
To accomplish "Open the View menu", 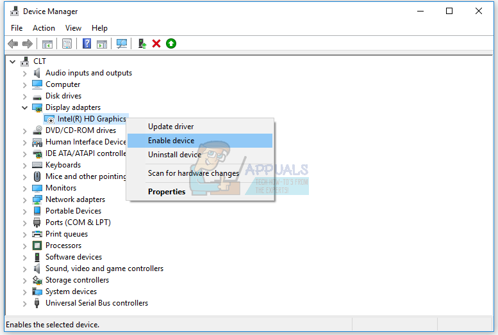I will (x=73, y=28).
